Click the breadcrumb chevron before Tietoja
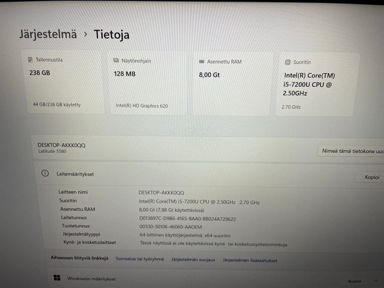384x288 pixels. point(85,34)
